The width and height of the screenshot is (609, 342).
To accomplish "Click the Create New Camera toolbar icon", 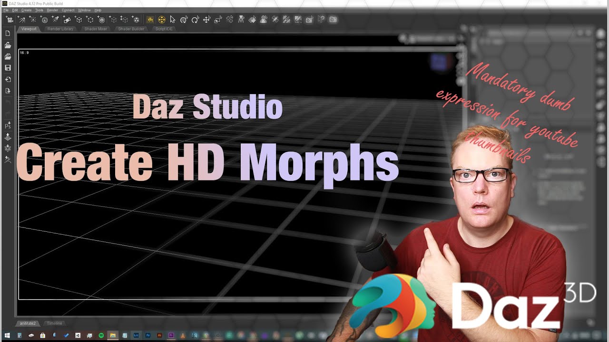I will tap(10, 19).
